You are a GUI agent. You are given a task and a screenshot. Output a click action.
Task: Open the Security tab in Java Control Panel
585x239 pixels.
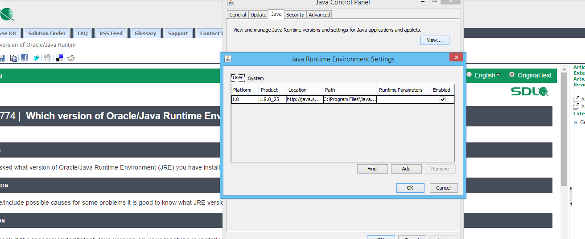[295, 15]
